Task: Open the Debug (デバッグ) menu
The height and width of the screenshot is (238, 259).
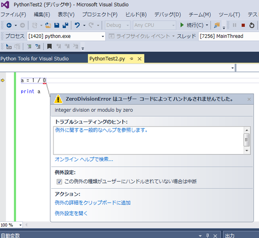Action: 167,15
